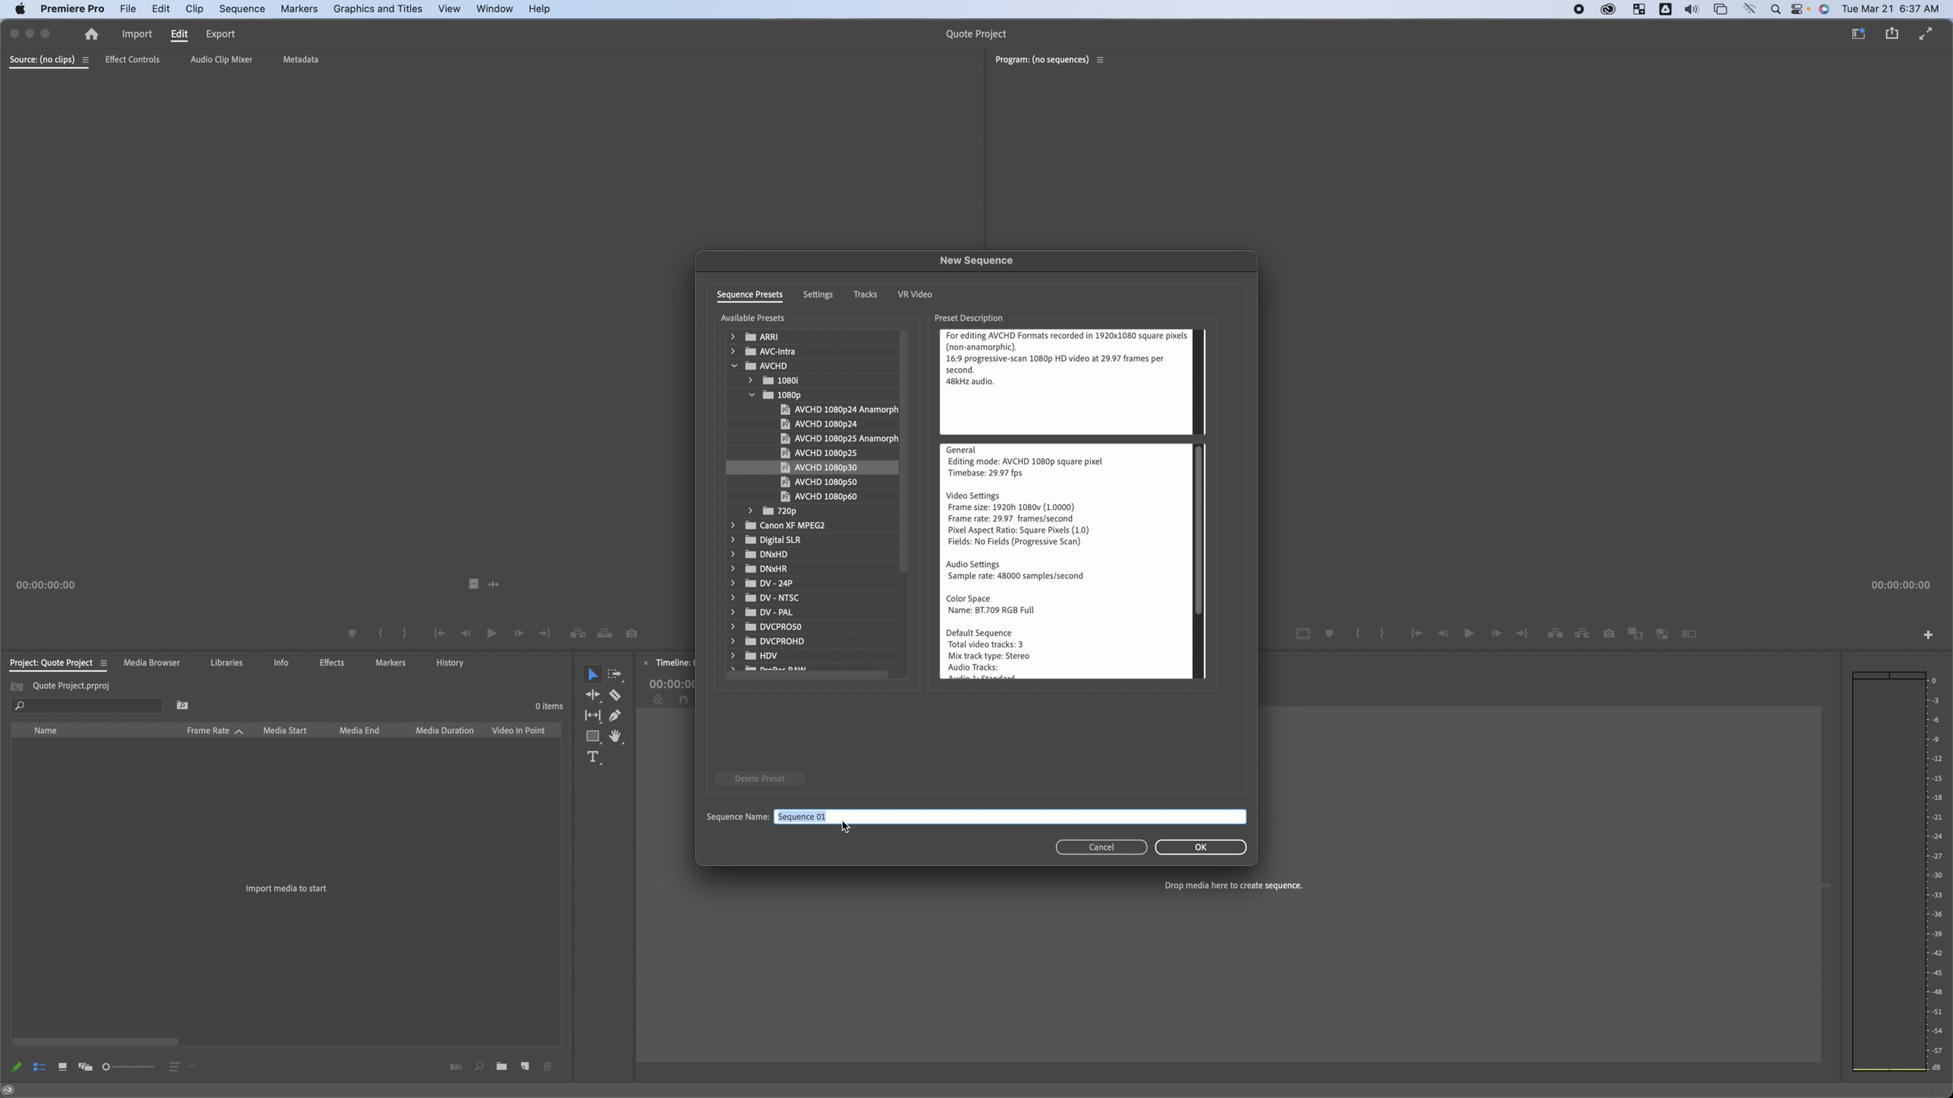Click Export Frame camera icon in Source monitor
The height and width of the screenshot is (1098, 1953).
tap(631, 633)
